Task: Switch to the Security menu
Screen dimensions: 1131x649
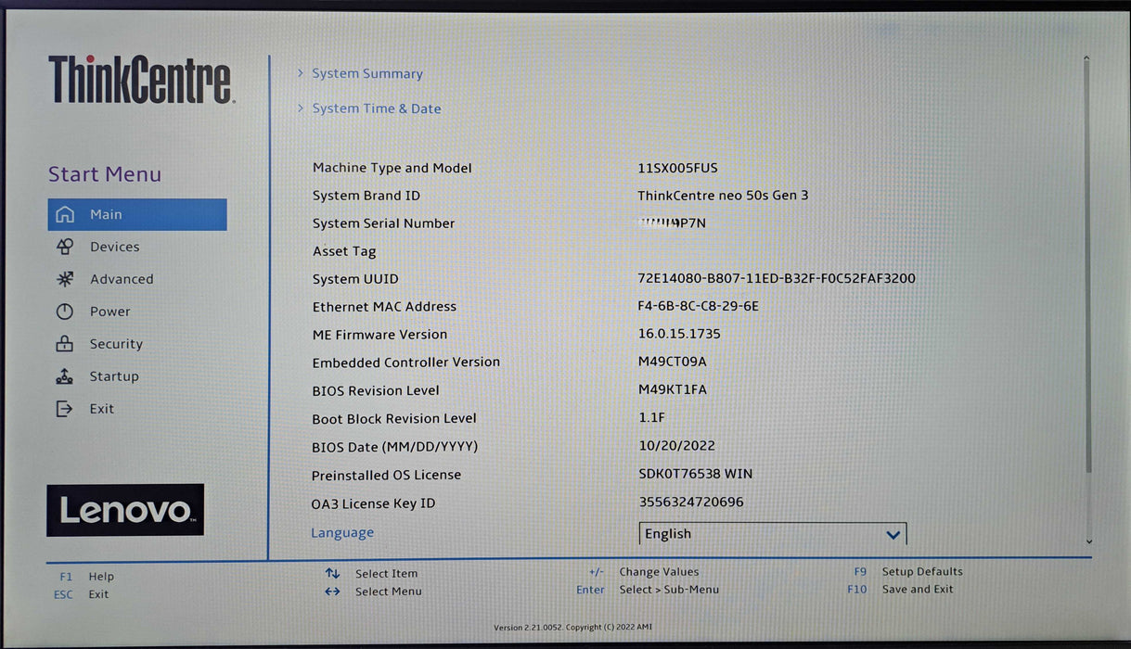Action: pyautogui.click(x=116, y=344)
